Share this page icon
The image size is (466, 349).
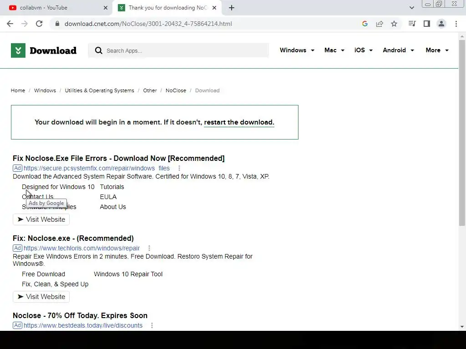click(380, 24)
